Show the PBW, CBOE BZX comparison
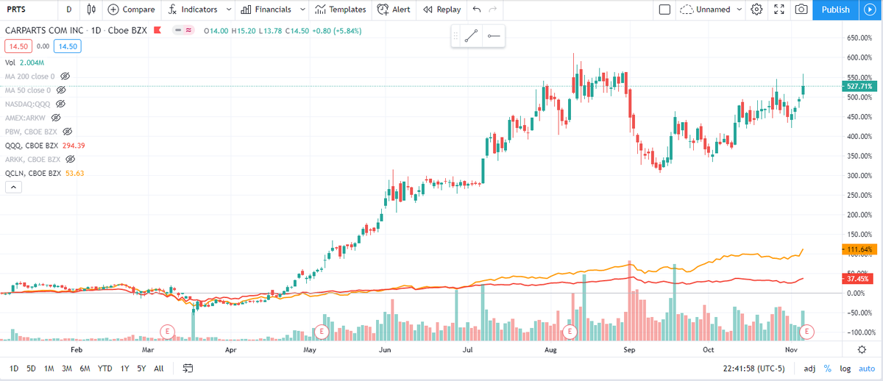This screenshot has height=381, width=883. pos(67,132)
